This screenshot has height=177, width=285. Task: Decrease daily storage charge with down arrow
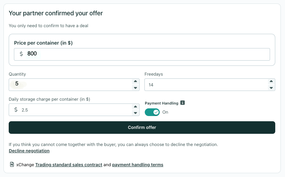[x=135, y=113]
